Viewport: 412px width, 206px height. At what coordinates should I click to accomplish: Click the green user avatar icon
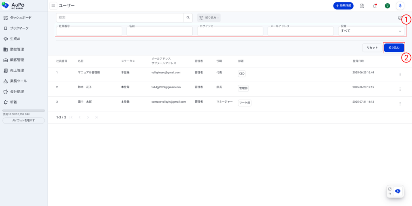point(387,6)
